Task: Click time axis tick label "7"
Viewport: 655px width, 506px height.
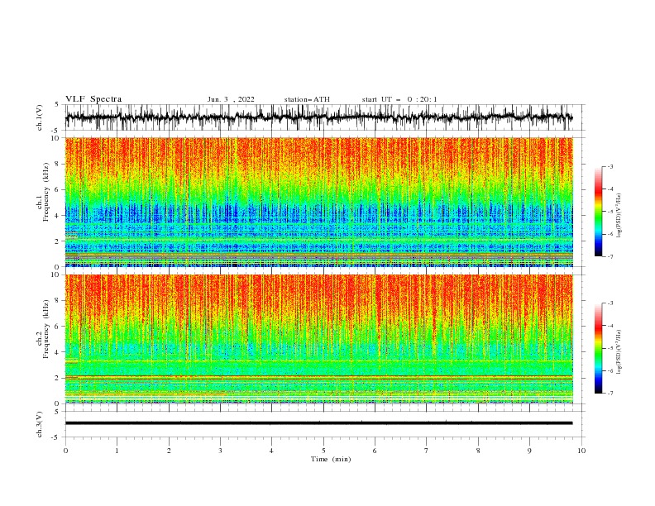Action: [x=426, y=451]
